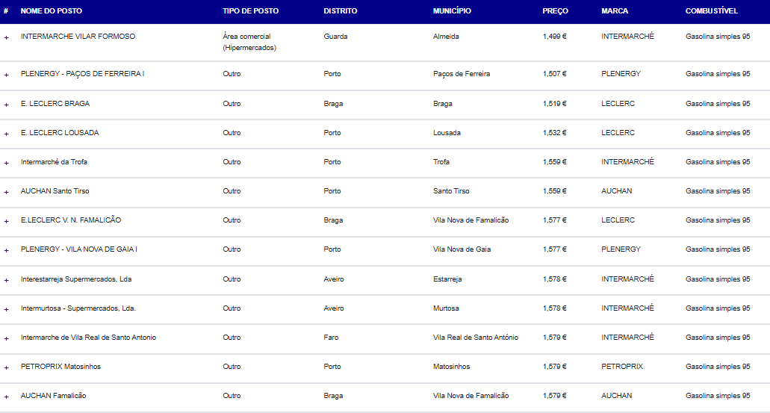Click plus icon beside Intermarché da Trofa
Image resolution: width=770 pixels, height=413 pixels.
tap(7, 162)
